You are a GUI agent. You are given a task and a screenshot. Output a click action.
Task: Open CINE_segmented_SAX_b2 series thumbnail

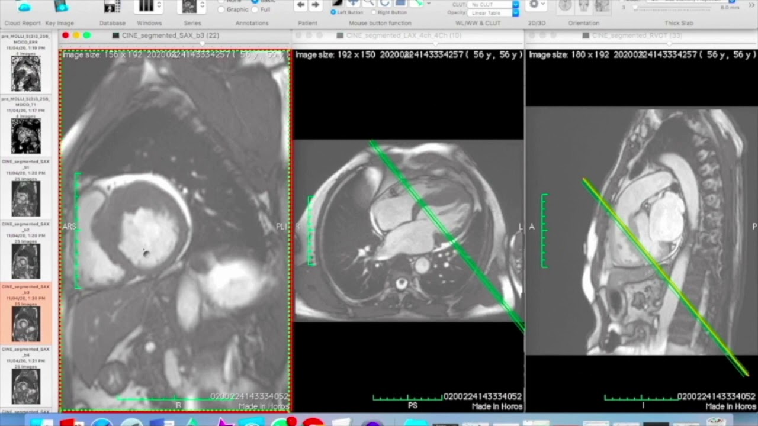pos(26,262)
